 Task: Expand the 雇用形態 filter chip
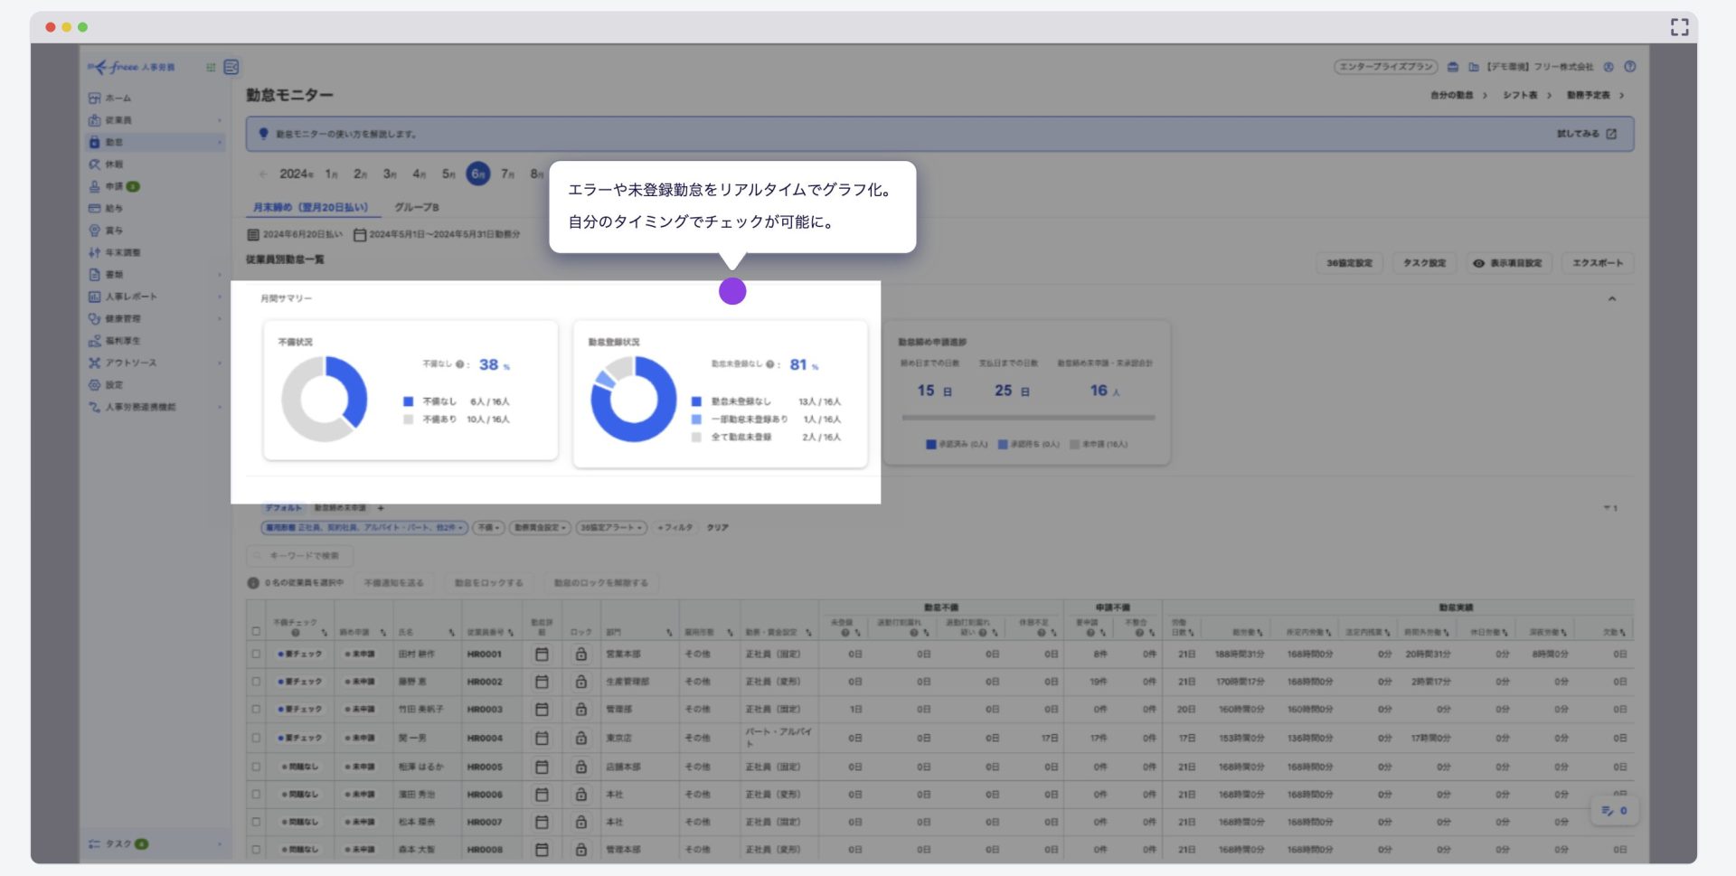coord(364,528)
